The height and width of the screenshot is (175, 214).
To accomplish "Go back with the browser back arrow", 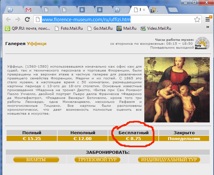I will point(8,20).
